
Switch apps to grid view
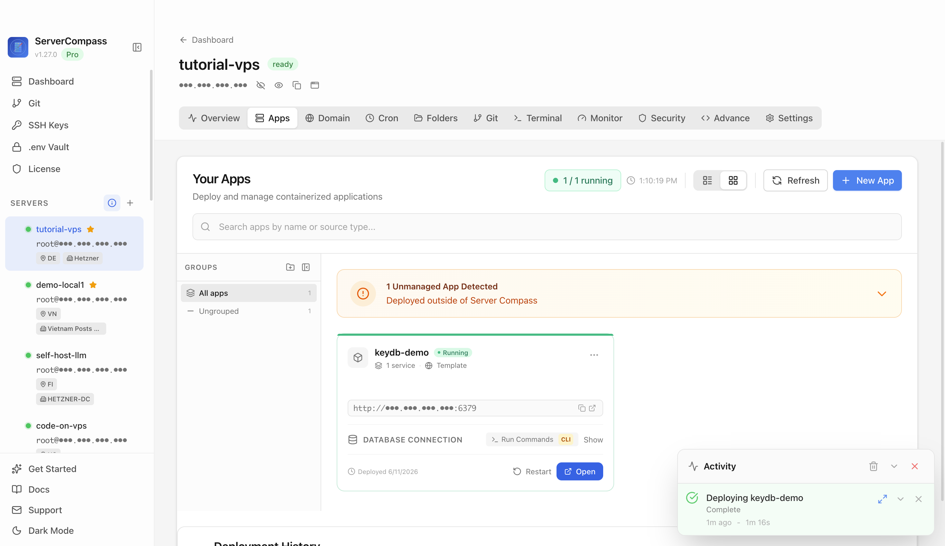coord(733,181)
